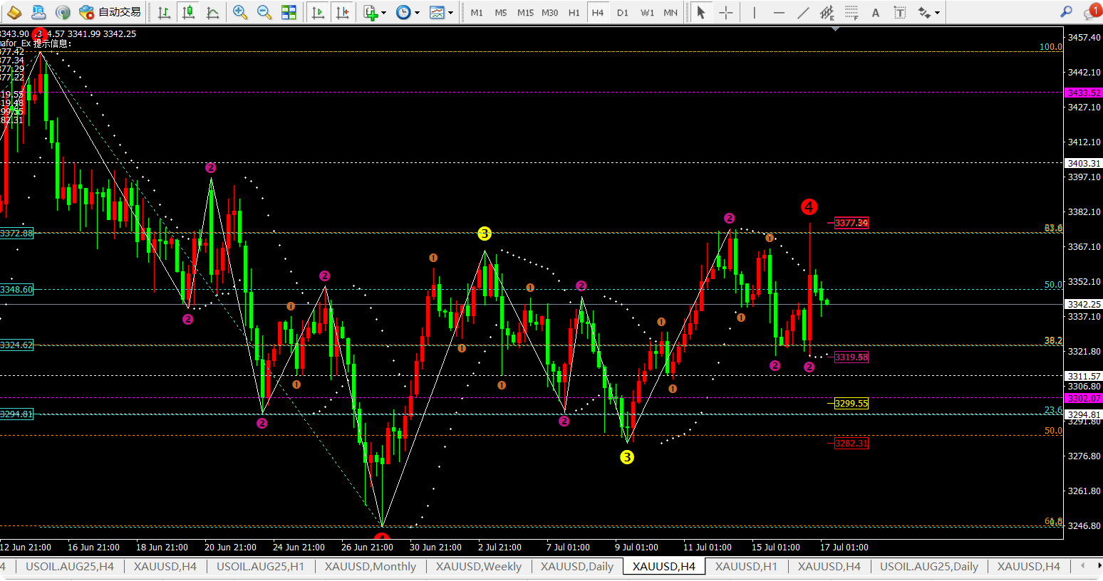Click the red wave 4 marker
The height and width of the screenshot is (581, 1103).
point(809,207)
